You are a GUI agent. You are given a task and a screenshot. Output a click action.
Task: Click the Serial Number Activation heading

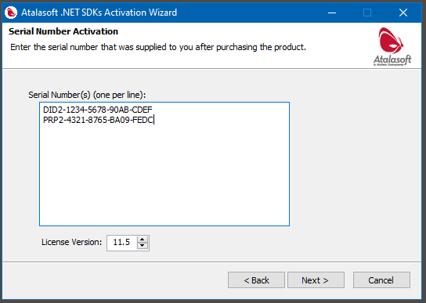tap(63, 31)
